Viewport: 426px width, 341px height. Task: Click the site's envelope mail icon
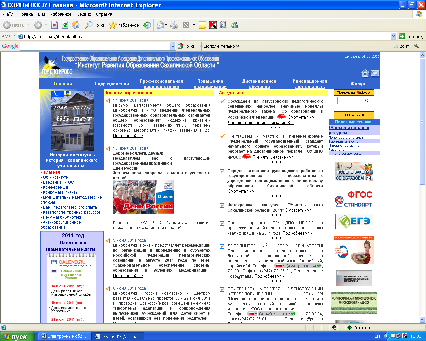(x=375, y=73)
